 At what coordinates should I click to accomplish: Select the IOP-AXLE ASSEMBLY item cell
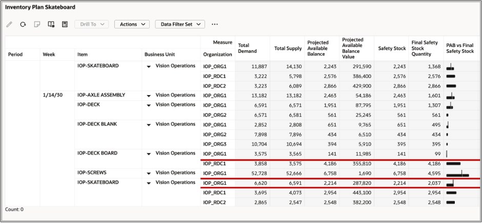point(101,95)
